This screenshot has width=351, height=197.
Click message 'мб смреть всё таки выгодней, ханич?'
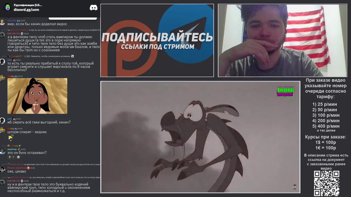tap(39, 122)
